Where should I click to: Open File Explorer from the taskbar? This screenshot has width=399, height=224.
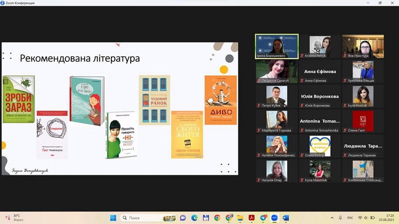pyautogui.click(x=240, y=218)
